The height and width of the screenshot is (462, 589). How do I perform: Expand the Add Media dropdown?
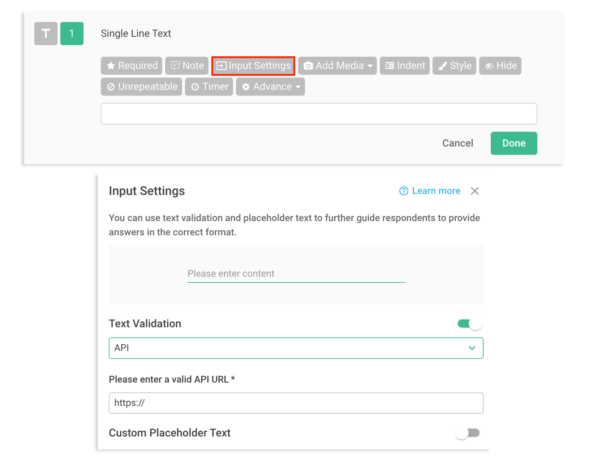[338, 66]
